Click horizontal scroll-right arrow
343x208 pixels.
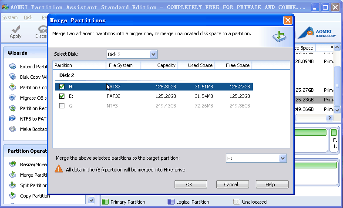click(330, 118)
